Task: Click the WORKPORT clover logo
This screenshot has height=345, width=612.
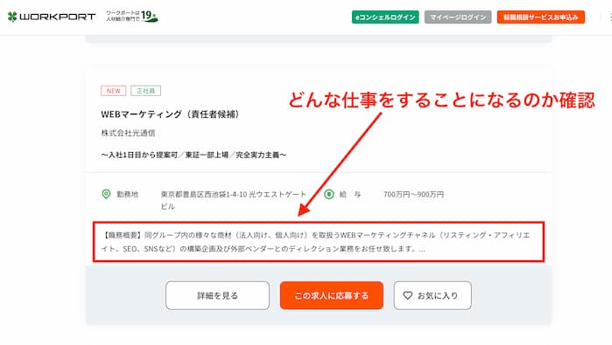Action: click(x=12, y=17)
